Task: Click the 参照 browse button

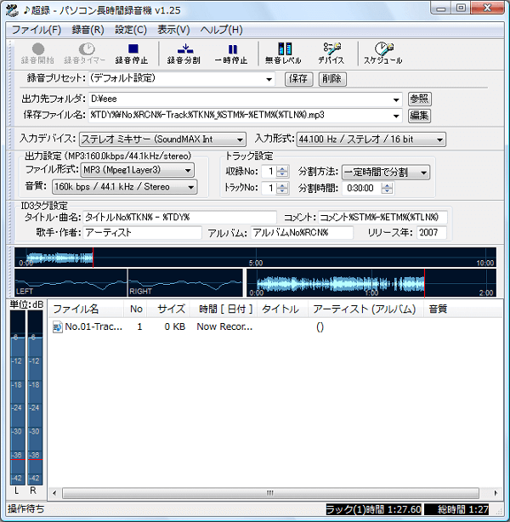Action: click(419, 99)
